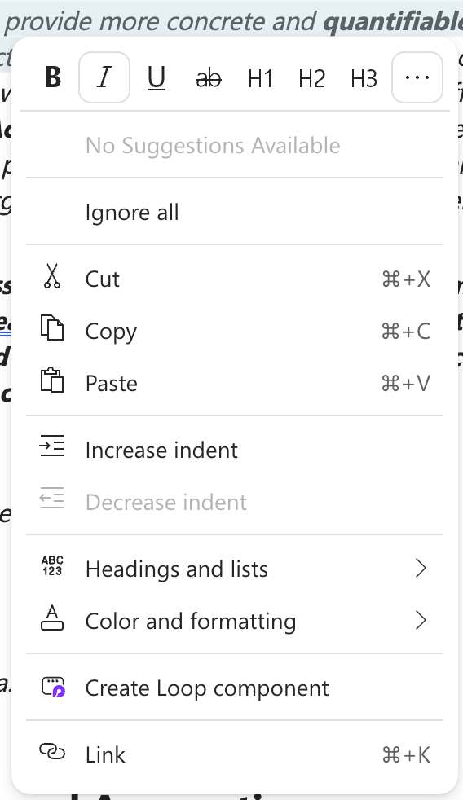This screenshot has height=800, width=463.
Task: Expand Color and formatting submenu arrow
Action: (421, 621)
